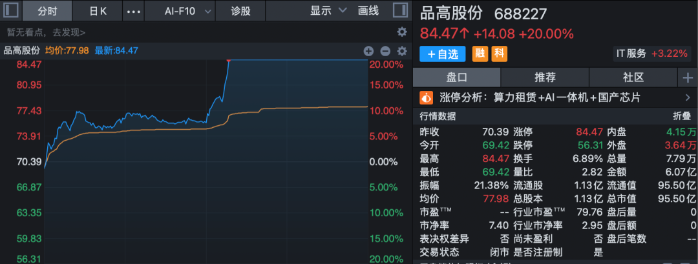698x264 pixels.
Task: Click the 行业市盈 79.76 value
Action: click(x=590, y=212)
